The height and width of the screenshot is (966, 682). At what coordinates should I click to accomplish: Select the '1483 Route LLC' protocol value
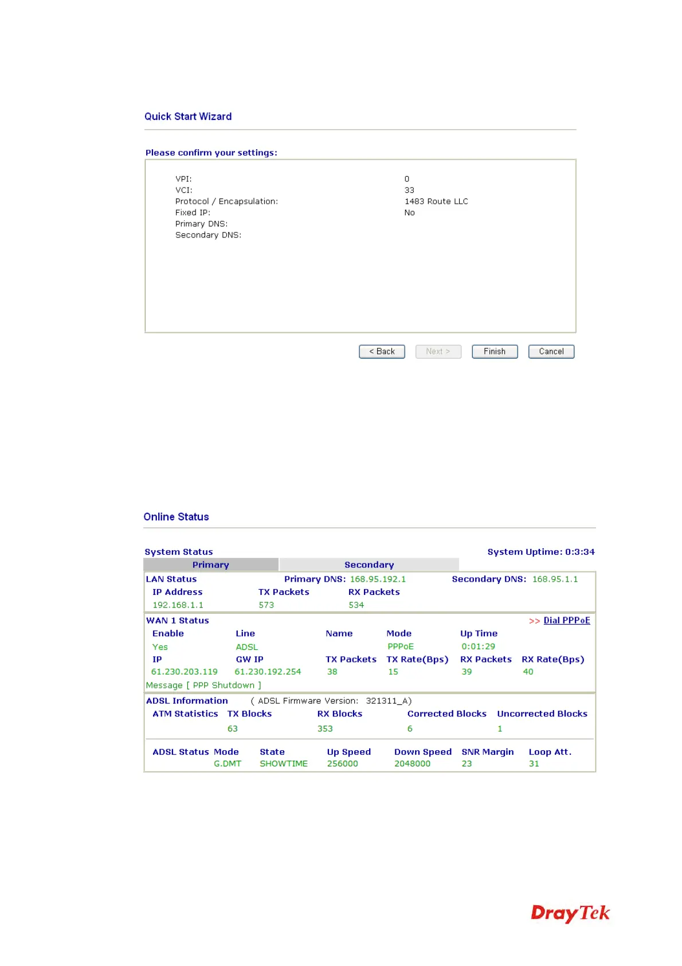[x=436, y=201]
